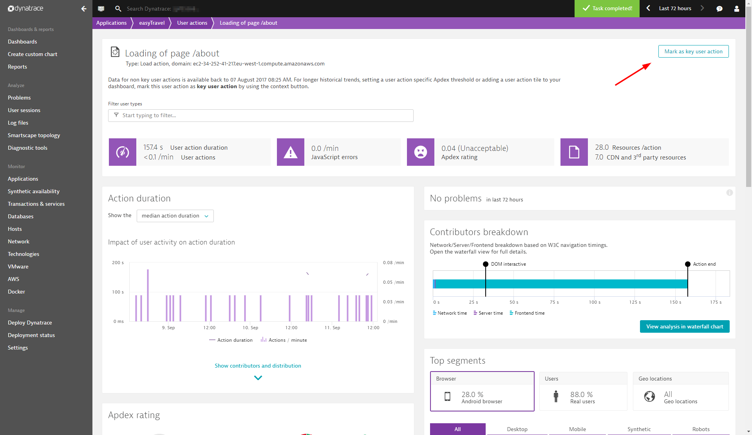Collapse sidebar with back arrow icon
The height and width of the screenshot is (435, 752).
click(84, 9)
